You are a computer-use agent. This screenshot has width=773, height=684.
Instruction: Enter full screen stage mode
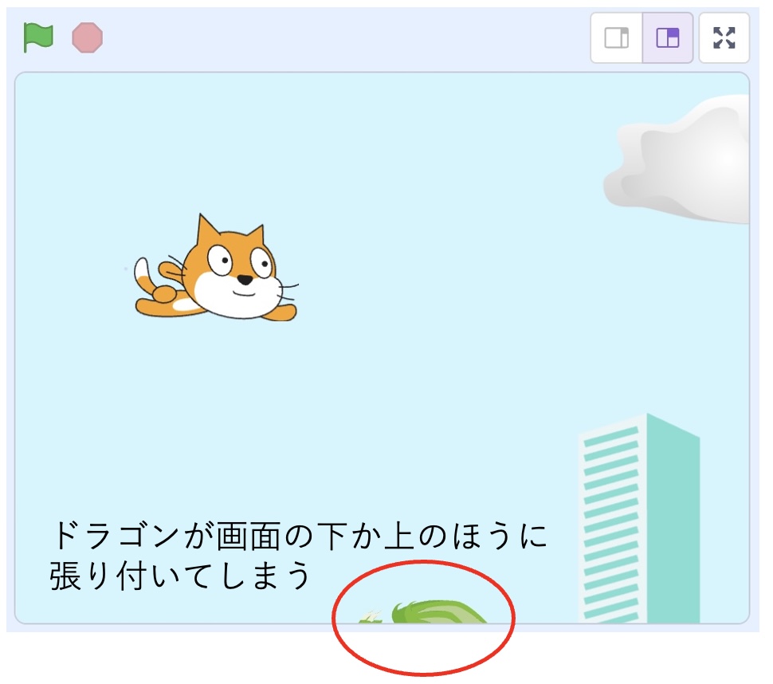(x=724, y=38)
